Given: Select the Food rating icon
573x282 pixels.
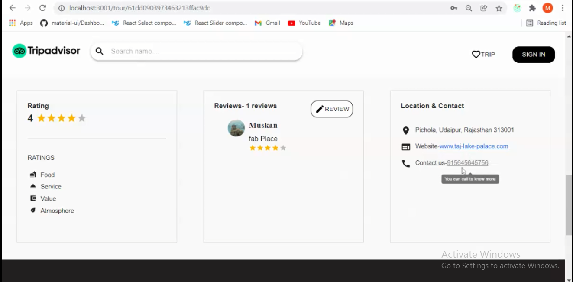Looking at the screenshot, I should click(x=33, y=175).
